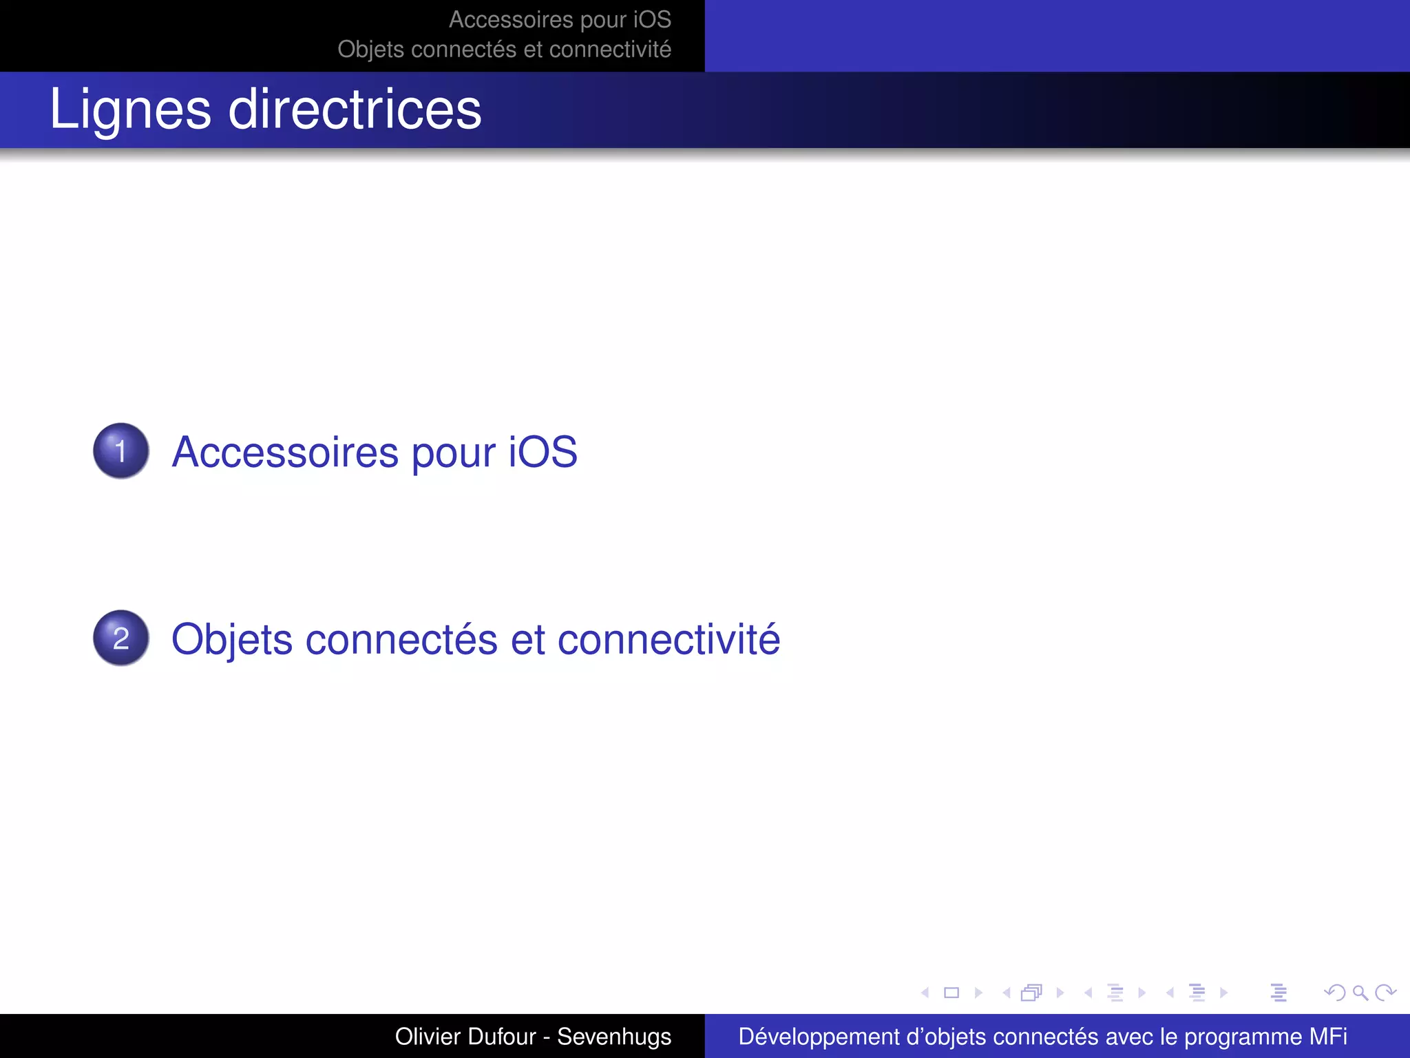Click the previous frame arrow
1410x1058 pixels.
click(x=1007, y=993)
